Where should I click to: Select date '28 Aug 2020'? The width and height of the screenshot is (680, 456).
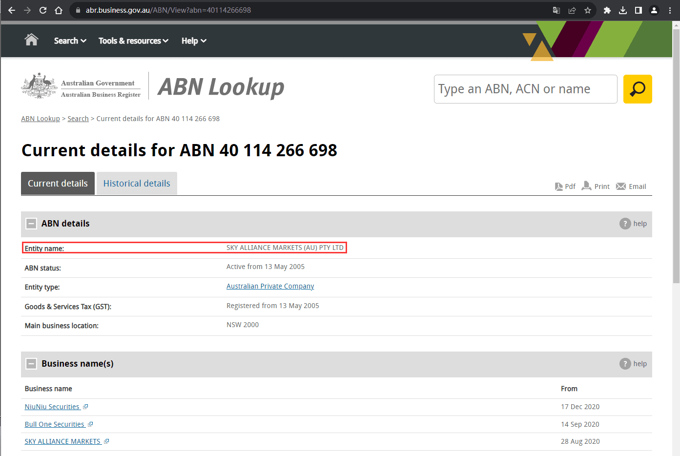(x=580, y=441)
